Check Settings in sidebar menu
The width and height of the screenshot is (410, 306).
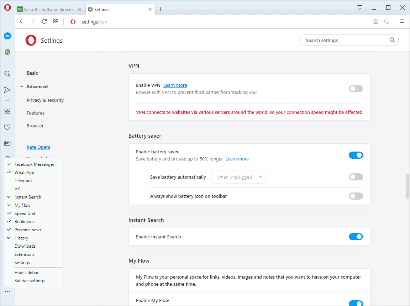click(x=33, y=262)
